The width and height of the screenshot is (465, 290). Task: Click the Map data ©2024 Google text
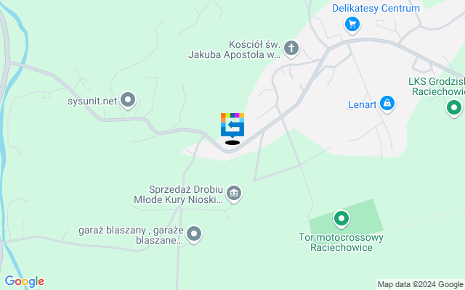click(x=420, y=285)
